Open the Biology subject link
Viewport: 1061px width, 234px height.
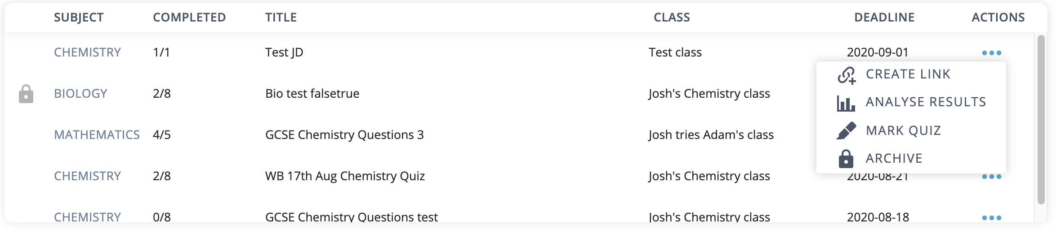[80, 94]
